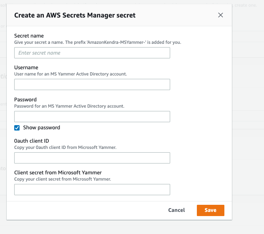Click the 'Show password' checkbox label text

click(x=42, y=128)
